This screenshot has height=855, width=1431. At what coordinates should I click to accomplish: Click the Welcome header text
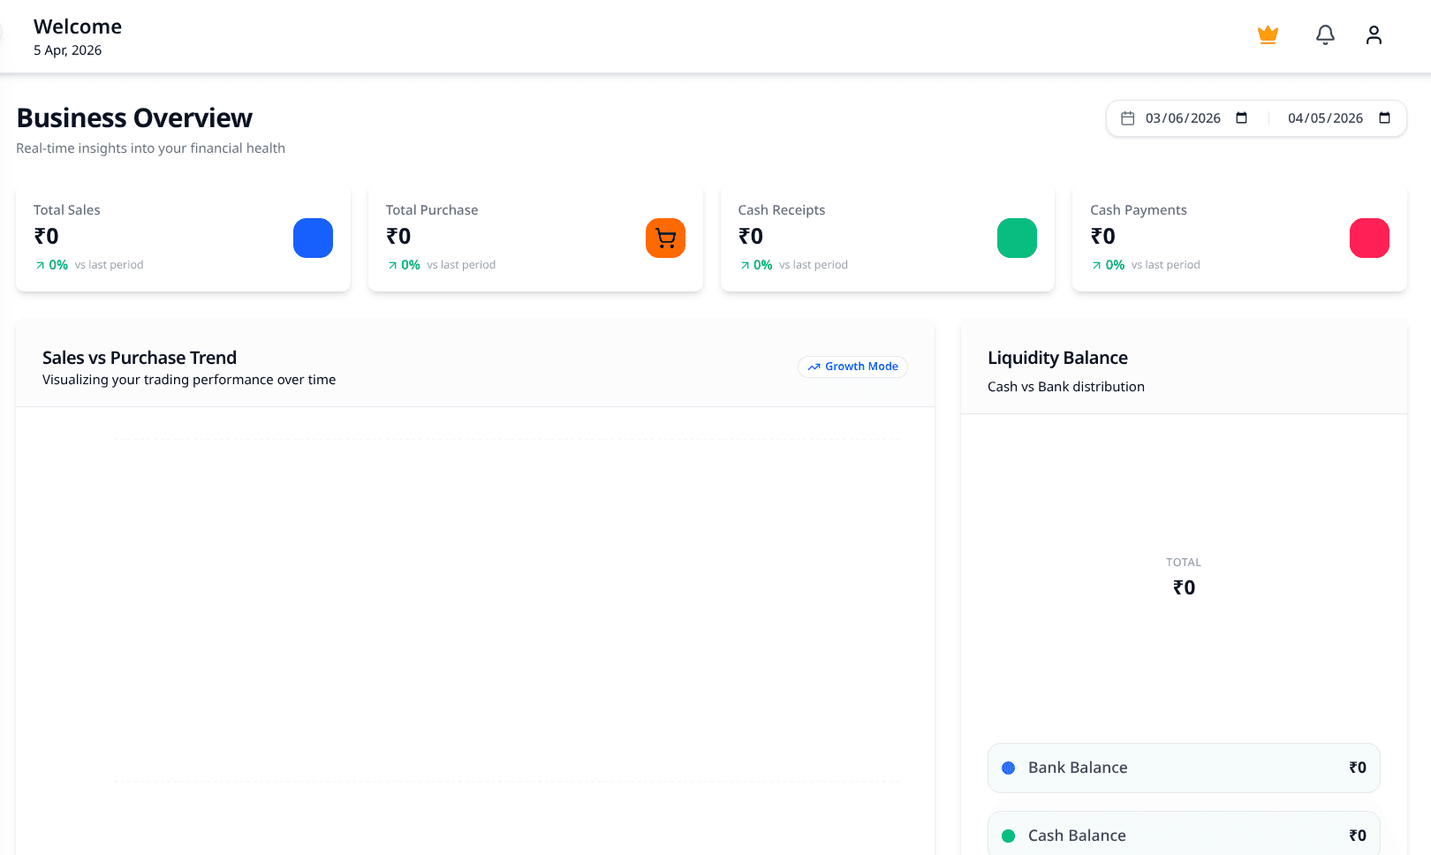(78, 26)
